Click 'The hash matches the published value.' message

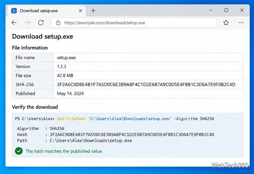pyautogui.click(x=64, y=151)
